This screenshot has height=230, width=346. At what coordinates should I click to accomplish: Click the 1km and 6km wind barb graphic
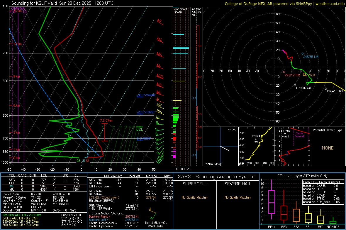coord(153,213)
